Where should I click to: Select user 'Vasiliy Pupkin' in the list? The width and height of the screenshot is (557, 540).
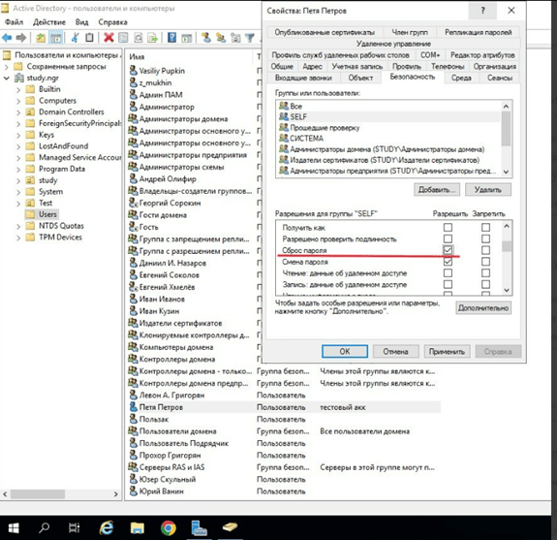(x=162, y=71)
